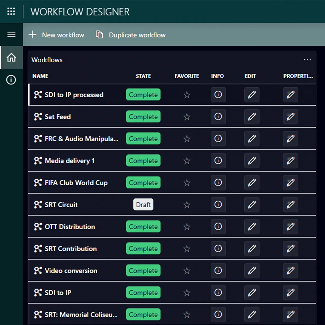Star the OTT Distribution workflow

point(187,227)
